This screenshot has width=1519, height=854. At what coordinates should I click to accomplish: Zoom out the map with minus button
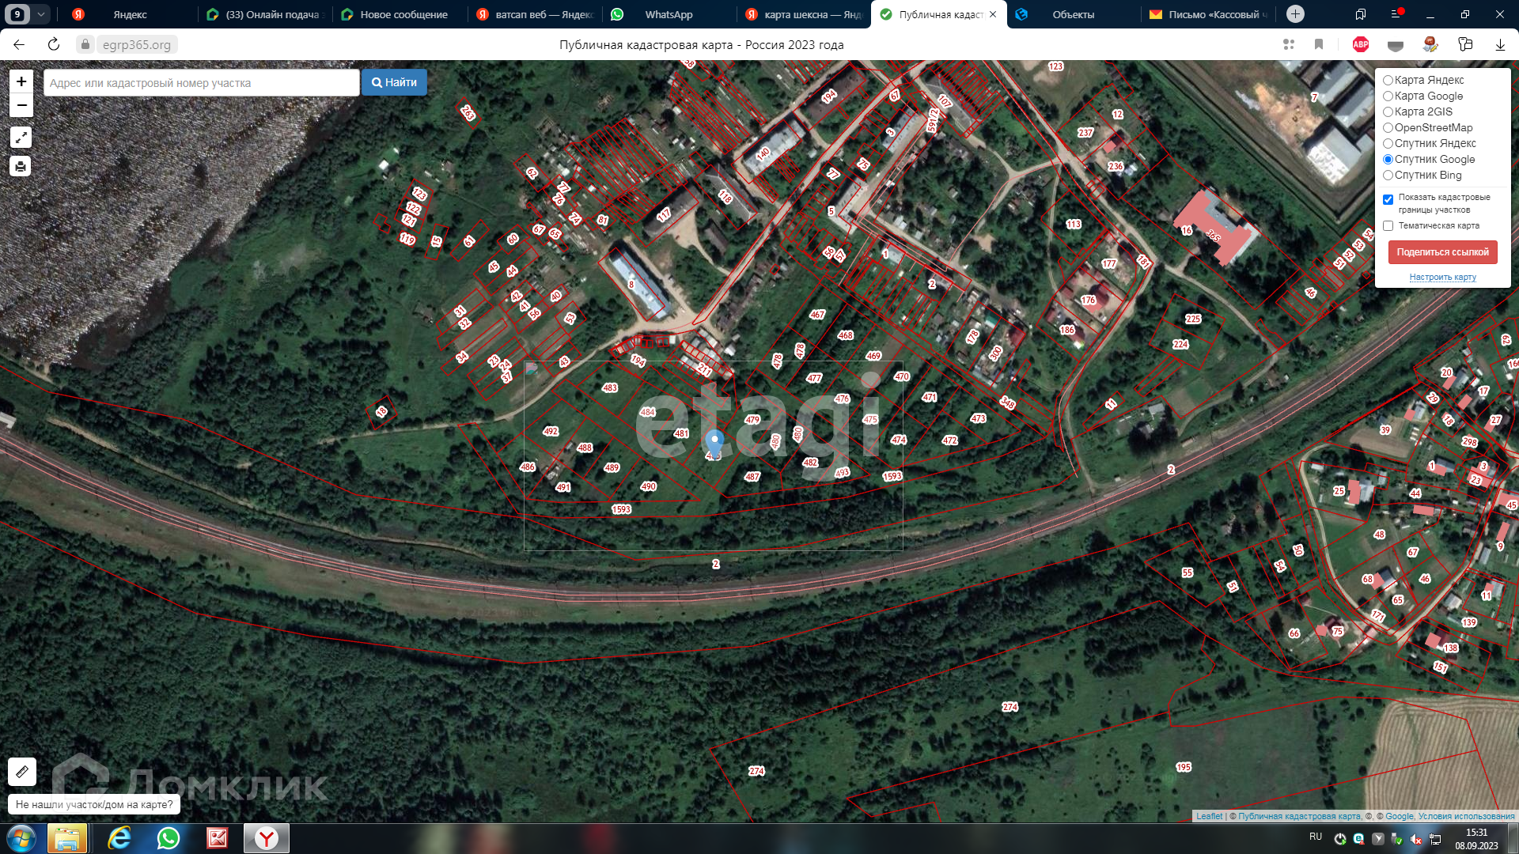coord(21,105)
